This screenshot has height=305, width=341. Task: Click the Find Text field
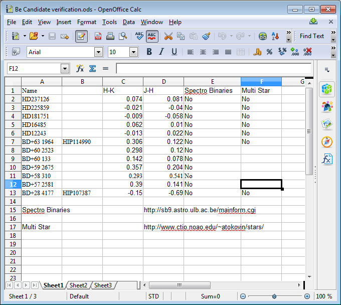[311, 36]
